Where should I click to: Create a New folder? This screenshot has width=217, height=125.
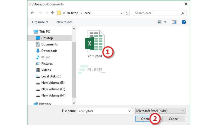pyautogui.click(x=64, y=22)
